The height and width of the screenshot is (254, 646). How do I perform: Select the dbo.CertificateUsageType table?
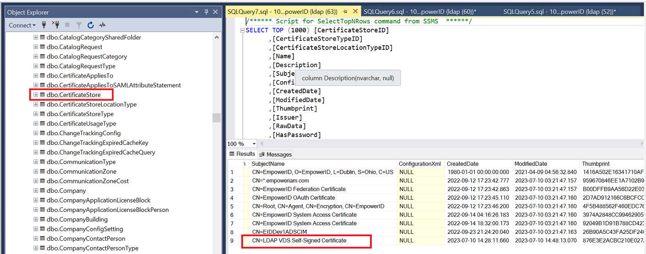(x=81, y=123)
